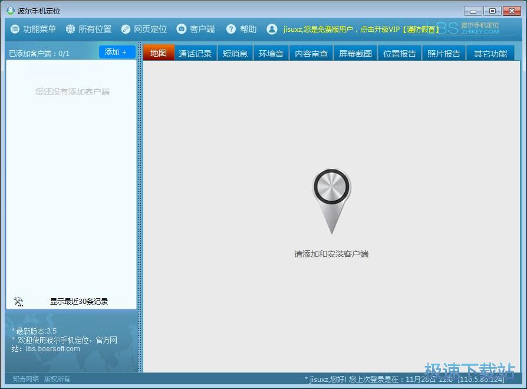The image size is (527, 389).
Task: Click the 版权所有 footer text
Action: point(57,379)
